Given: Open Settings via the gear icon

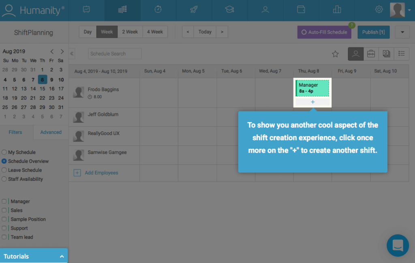Looking at the screenshot, I should tap(379, 9).
